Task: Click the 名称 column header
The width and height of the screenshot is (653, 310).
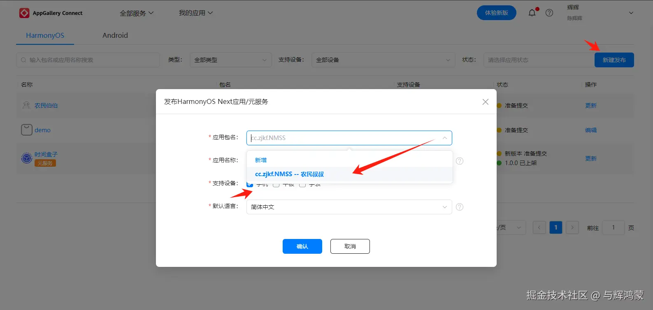Action: 27,85
